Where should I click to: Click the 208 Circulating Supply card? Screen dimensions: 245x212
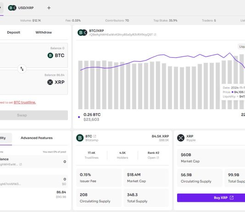pyautogui.click(x=99, y=198)
